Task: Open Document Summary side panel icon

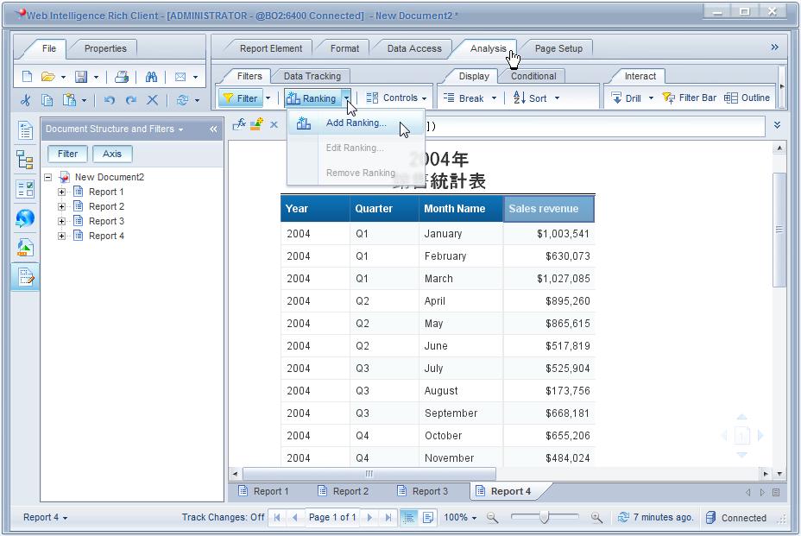Action: [25, 130]
